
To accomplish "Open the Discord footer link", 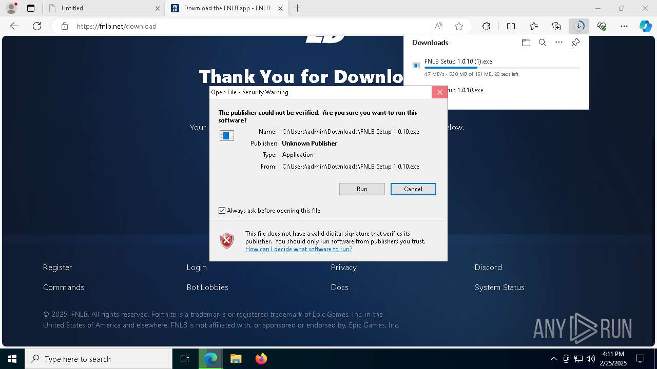I will pos(488,268).
